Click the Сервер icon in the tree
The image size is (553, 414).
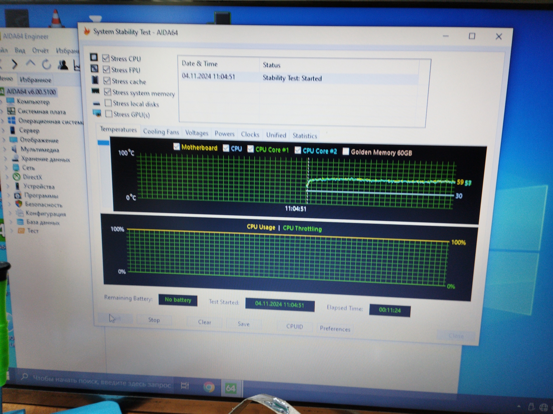tap(13, 130)
